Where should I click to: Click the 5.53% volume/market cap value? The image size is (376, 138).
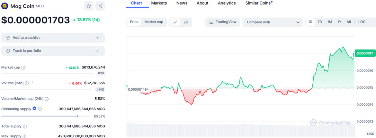coord(100,99)
